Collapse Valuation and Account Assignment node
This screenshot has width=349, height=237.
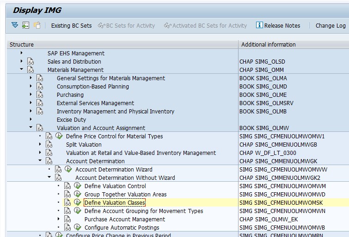tap(31, 127)
